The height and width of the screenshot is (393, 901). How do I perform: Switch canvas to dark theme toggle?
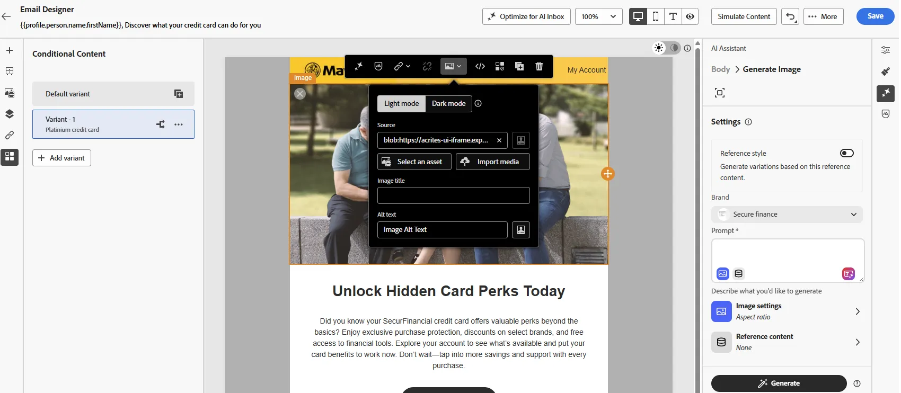click(674, 48)
